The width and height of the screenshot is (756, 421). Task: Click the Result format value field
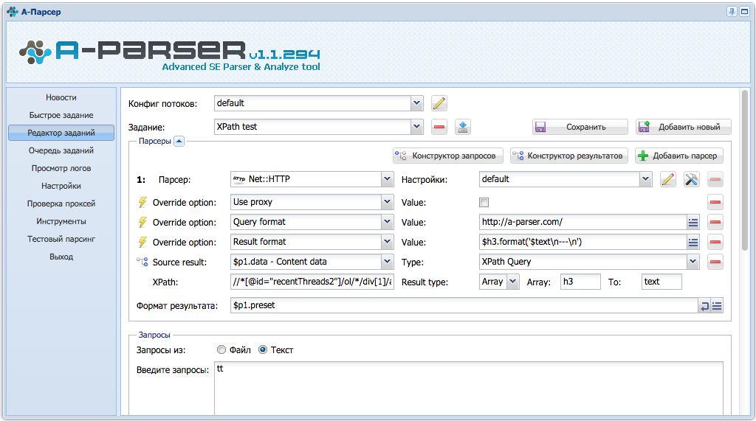(x=583, y=242)
